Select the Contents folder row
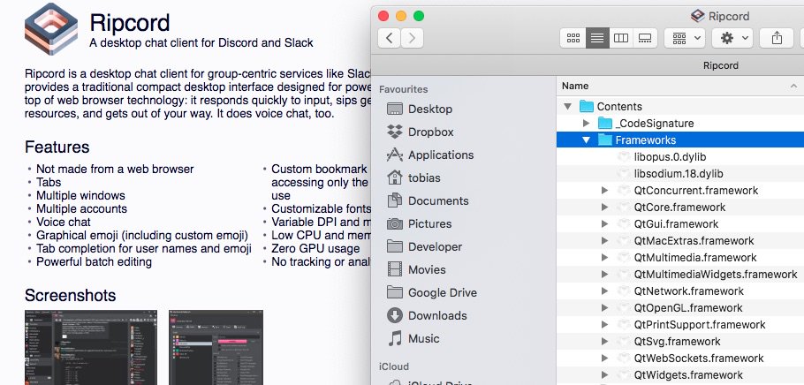This screenshot has height=385, width=804. pos(680,107)
